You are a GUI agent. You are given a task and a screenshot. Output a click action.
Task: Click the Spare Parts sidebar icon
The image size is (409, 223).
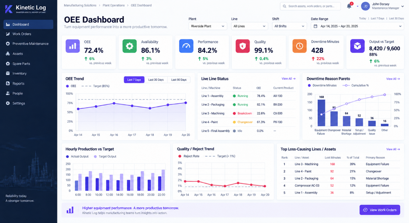(8, 64)
